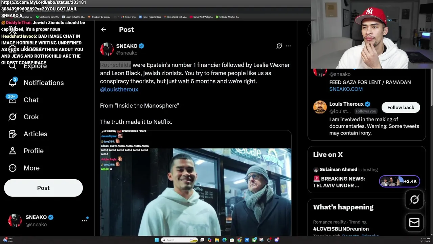Click 'Sulaiman Ahmed is hosting' text
Screen dimensions: 433x244
tap(348, 169)
